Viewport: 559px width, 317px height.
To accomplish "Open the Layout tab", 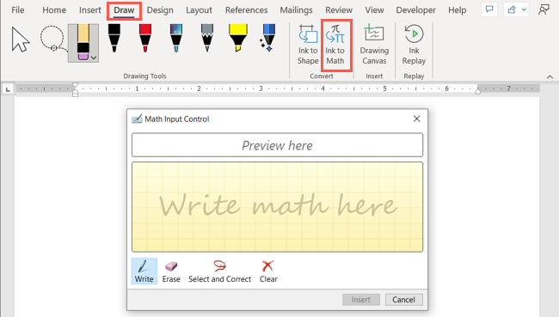I will (199, 10).
